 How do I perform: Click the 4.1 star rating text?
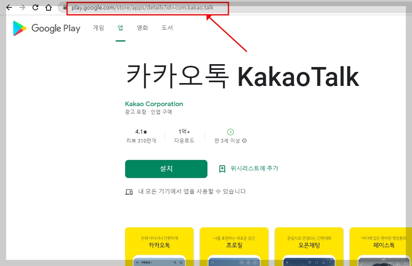[x=141, y=132]
